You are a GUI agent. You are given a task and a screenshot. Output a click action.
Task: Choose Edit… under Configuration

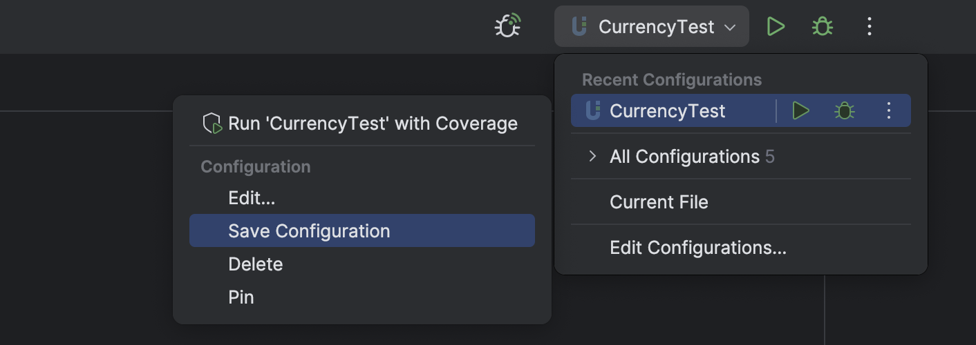(252, 199)
